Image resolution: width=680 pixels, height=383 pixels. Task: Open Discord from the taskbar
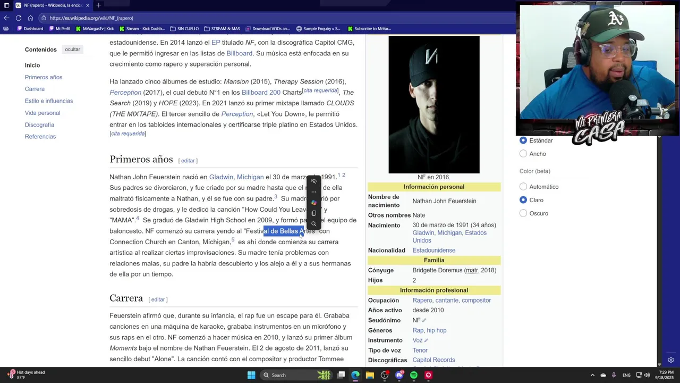point(399,375)
